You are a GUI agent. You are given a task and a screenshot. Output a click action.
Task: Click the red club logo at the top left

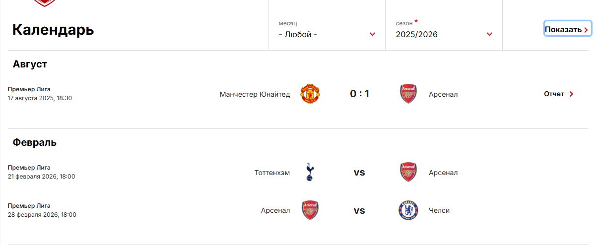45,3
